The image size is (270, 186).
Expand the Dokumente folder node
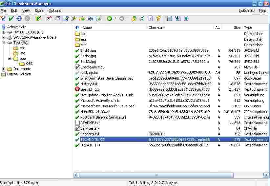point(3,69)
